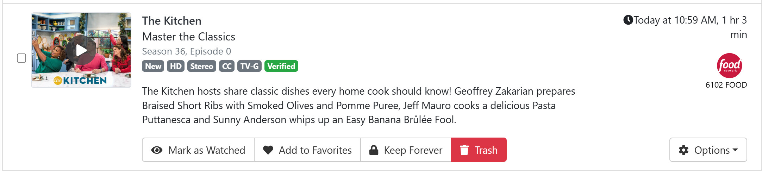Click the 6102 FOOD channel label

pos(726,85)
